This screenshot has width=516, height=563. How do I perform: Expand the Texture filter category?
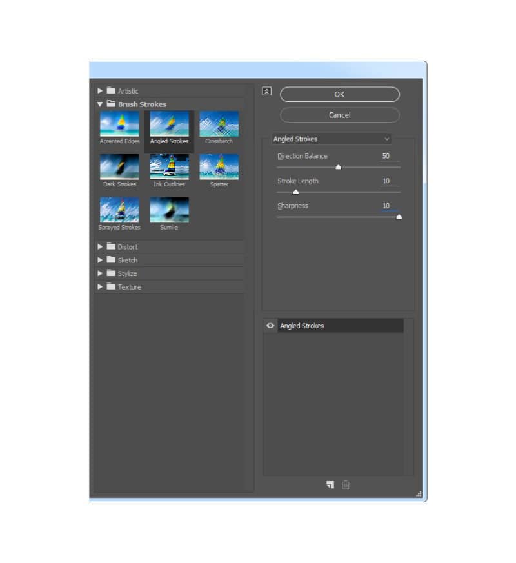100,286
